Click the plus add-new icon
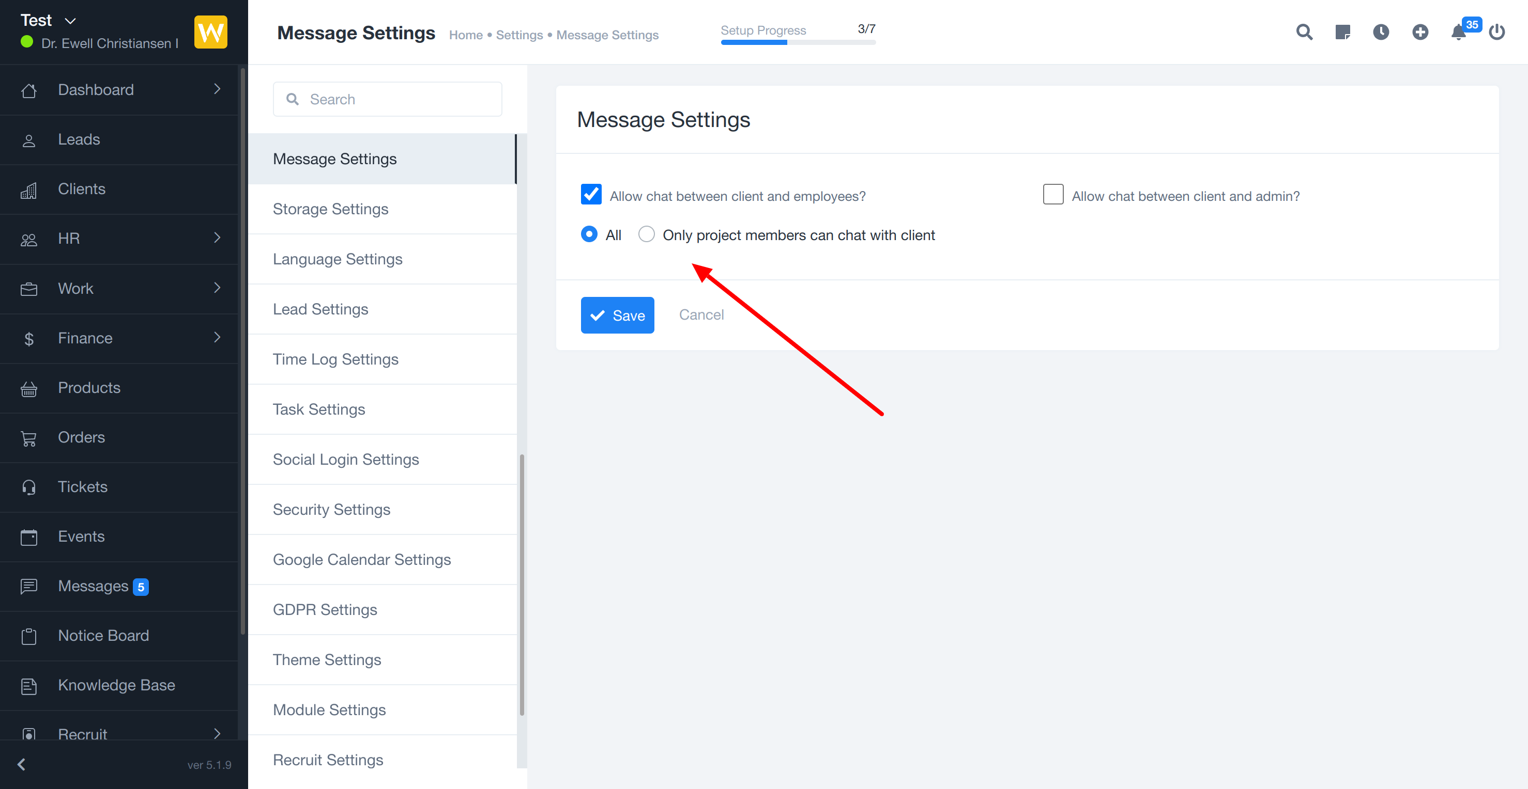The height and width of the screenshot is (789, 1528). point(1420,32)
